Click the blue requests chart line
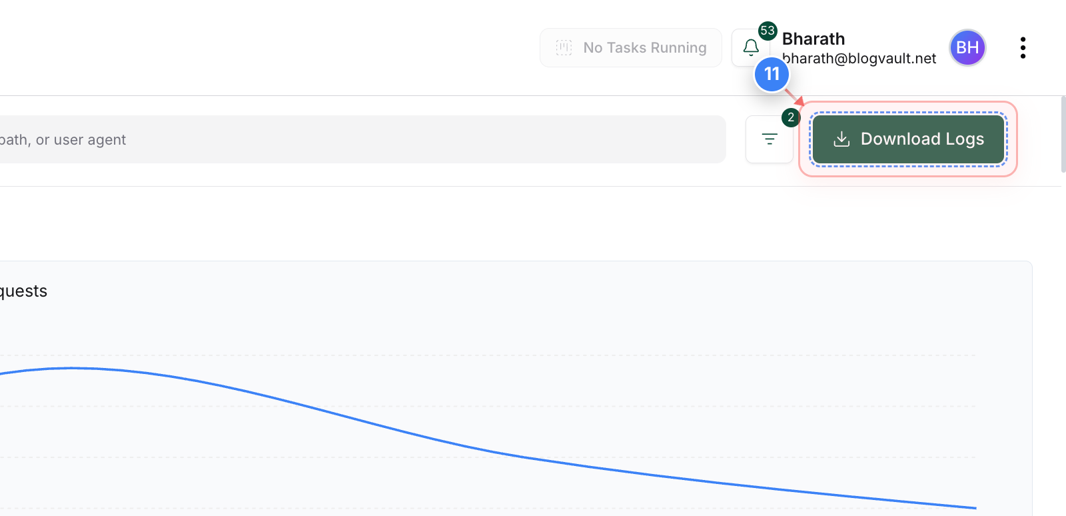Viewport: 1066px width, 516px height. pos(488,450)
